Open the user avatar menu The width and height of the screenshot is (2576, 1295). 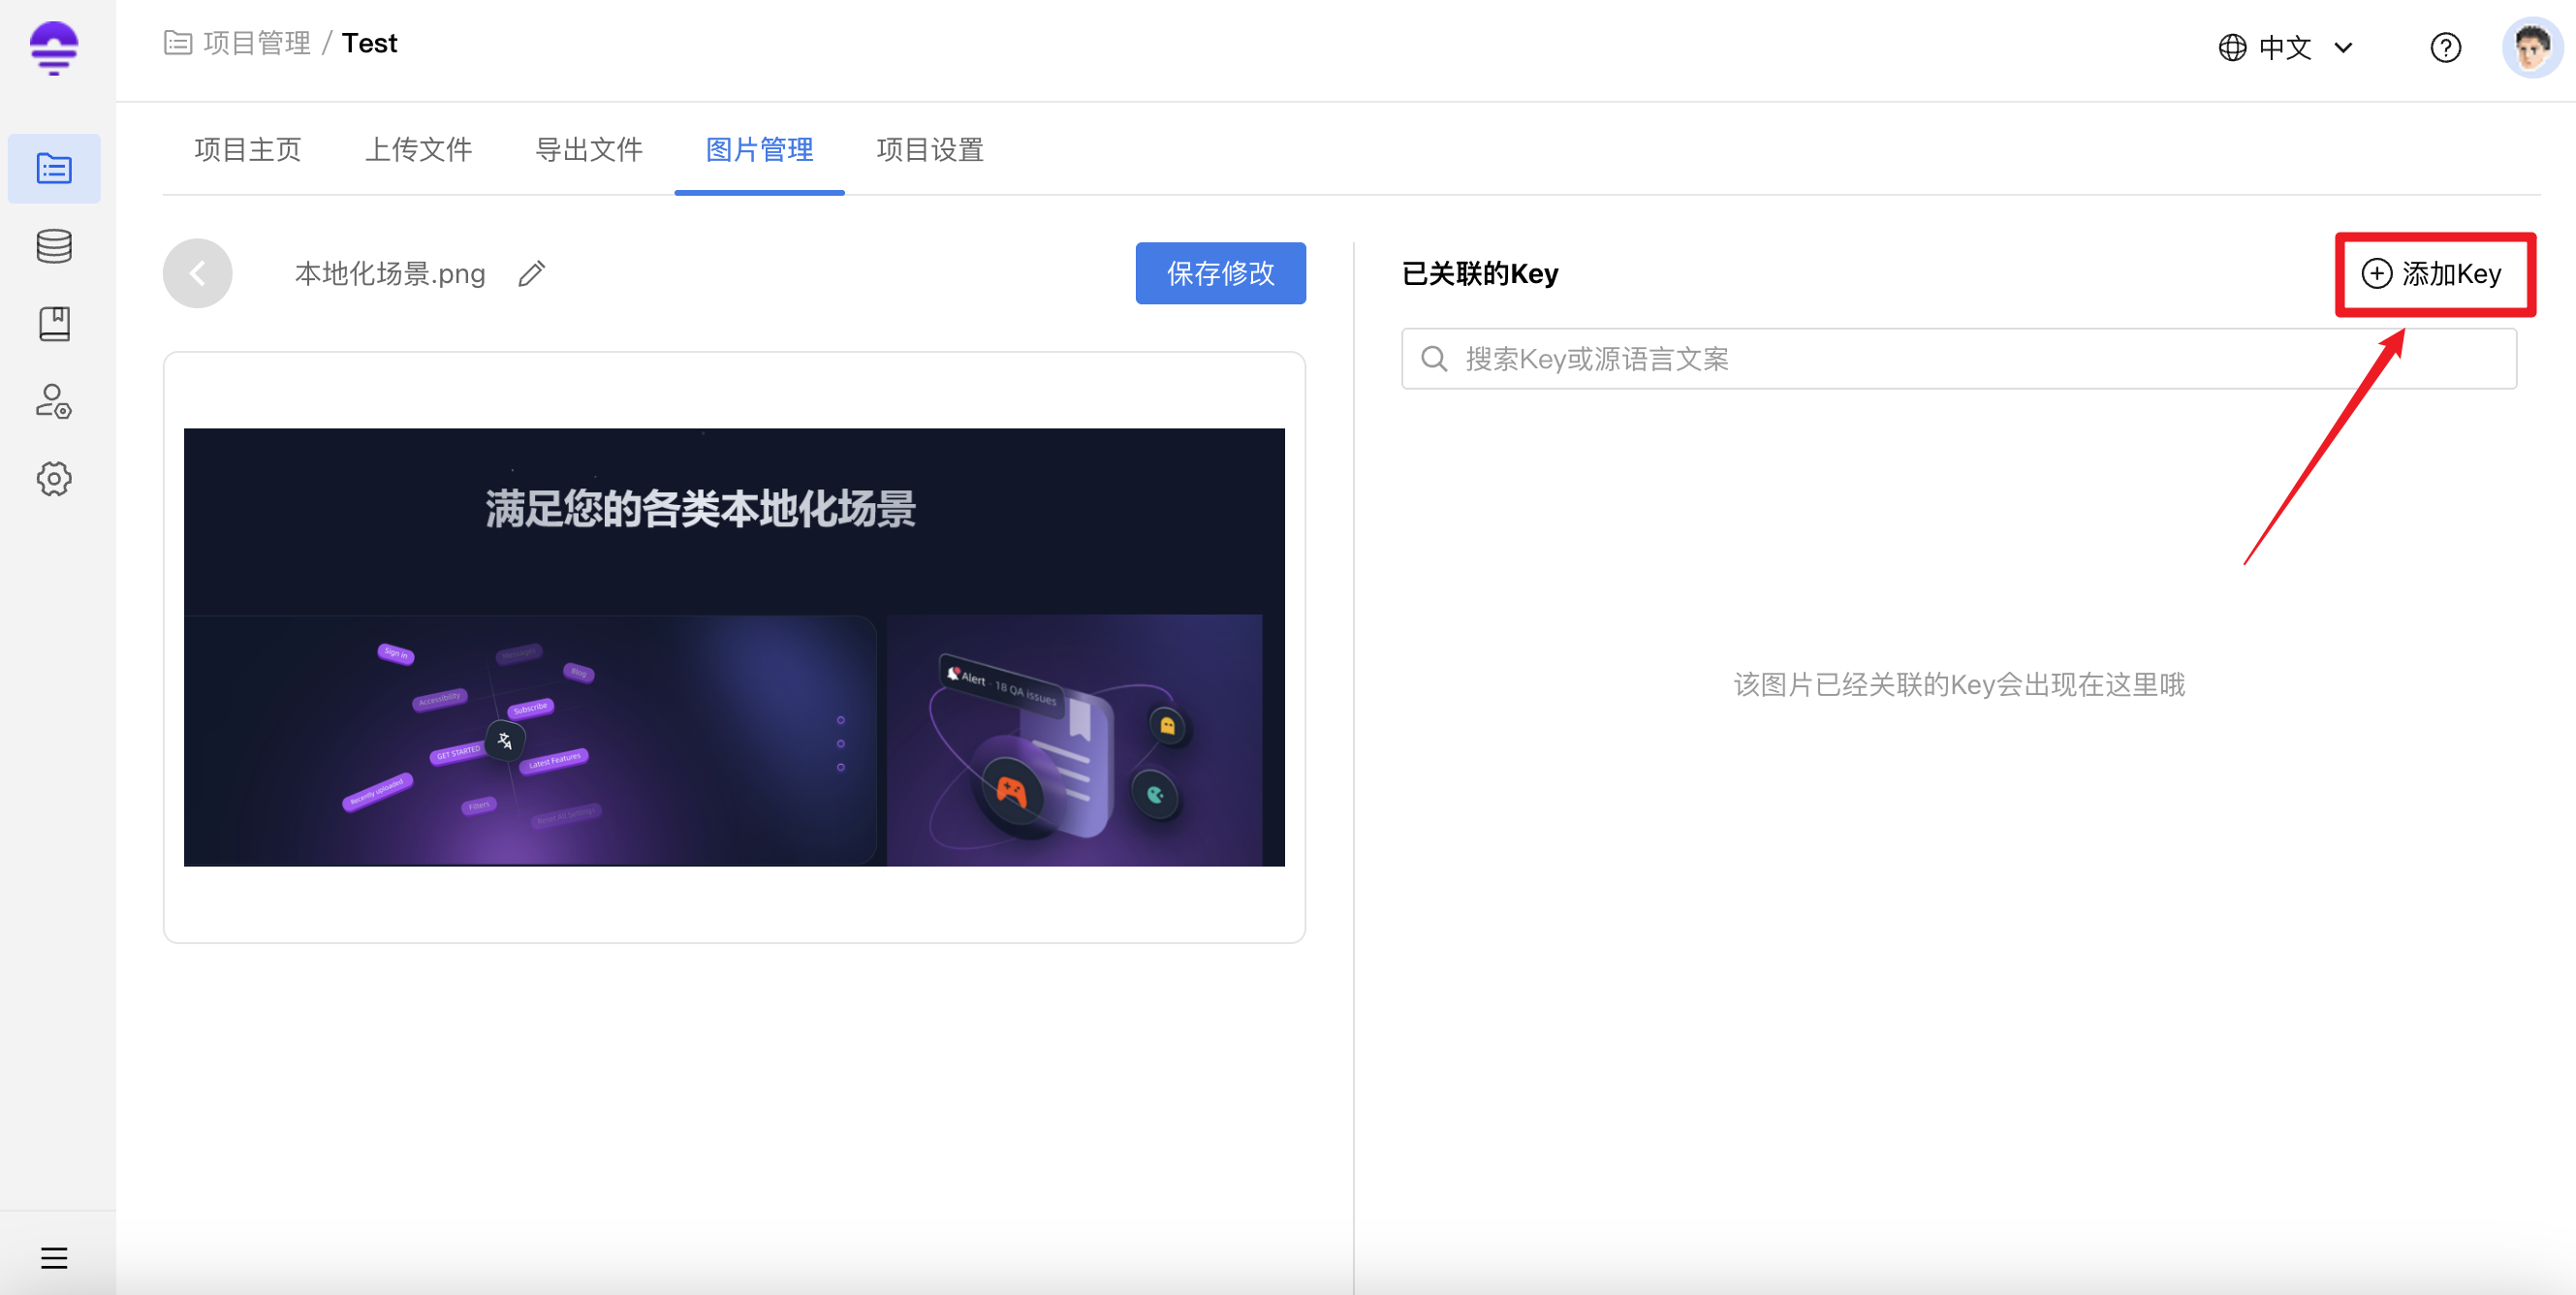pyautogui.click(x=2531, y=47)
